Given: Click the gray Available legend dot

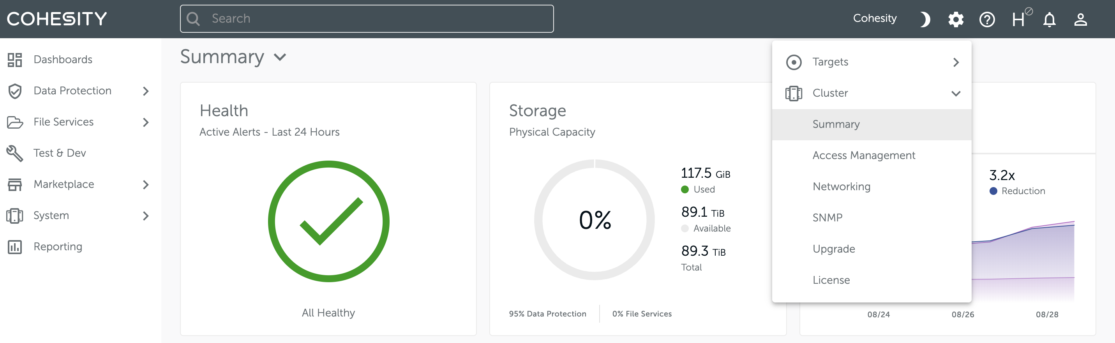Looking at the screenshot, I should (685, 229).
